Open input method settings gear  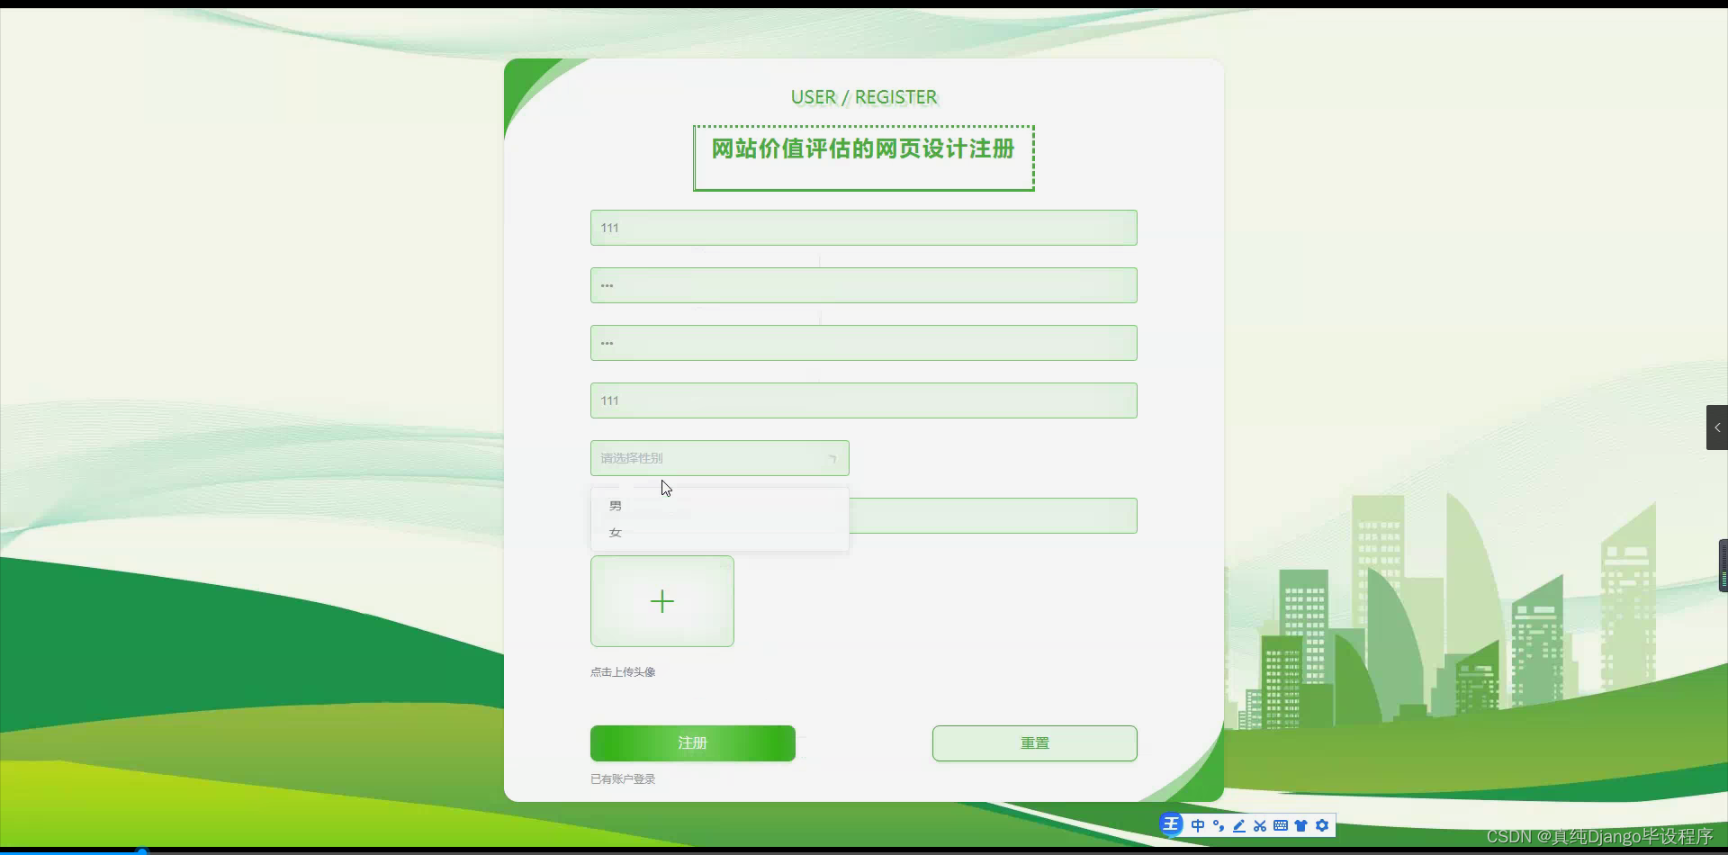click(x=1323, y=825)
